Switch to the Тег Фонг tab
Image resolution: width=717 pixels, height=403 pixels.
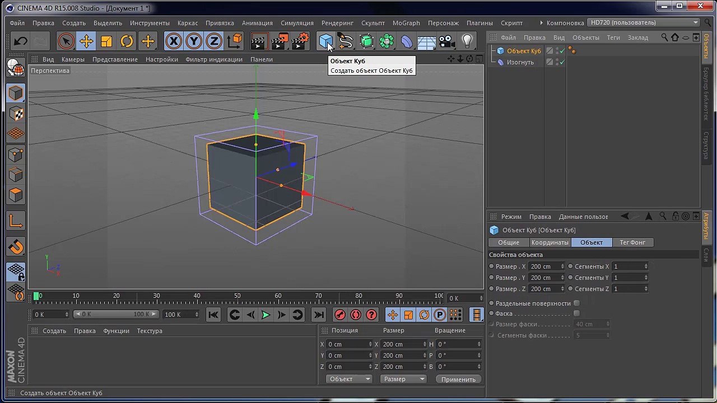(632, 242)
